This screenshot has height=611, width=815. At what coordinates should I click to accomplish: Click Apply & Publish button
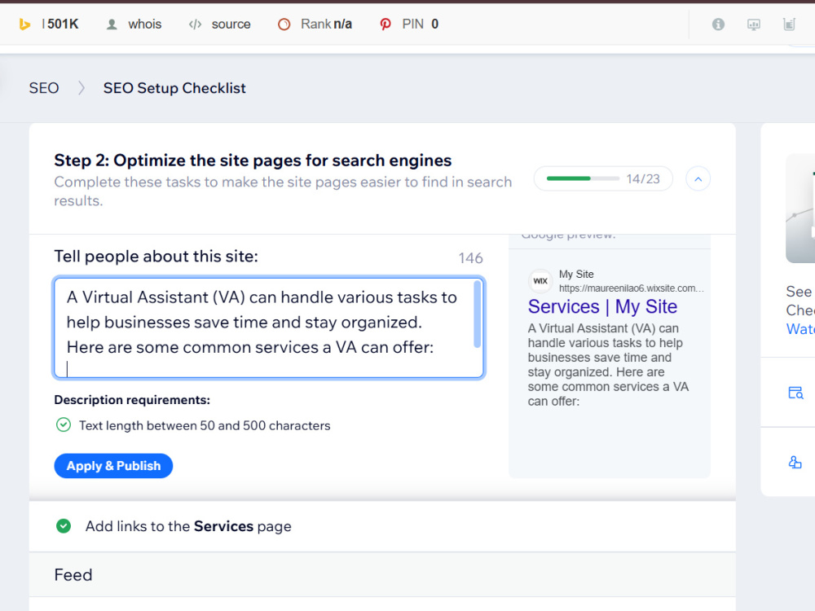(x=113, y=466)
